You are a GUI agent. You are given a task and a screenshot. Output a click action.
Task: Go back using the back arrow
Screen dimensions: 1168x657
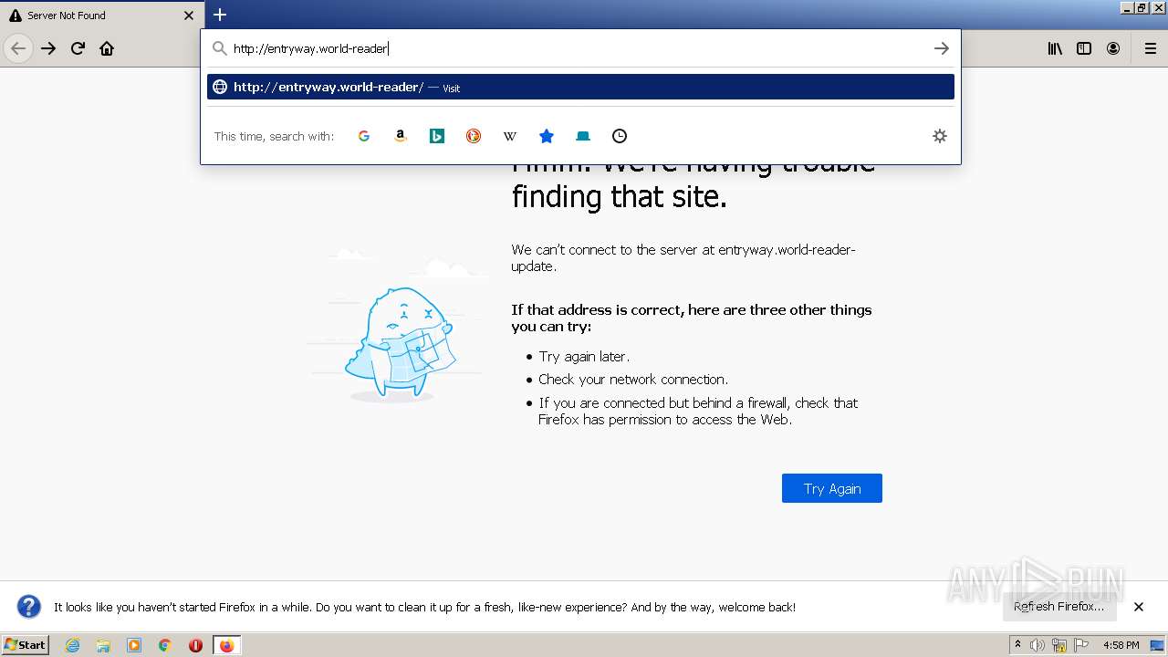[18, 48]
